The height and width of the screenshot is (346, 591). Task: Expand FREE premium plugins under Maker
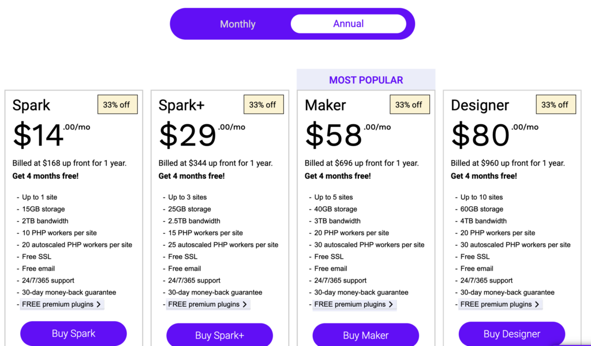[x=354, y=304]
